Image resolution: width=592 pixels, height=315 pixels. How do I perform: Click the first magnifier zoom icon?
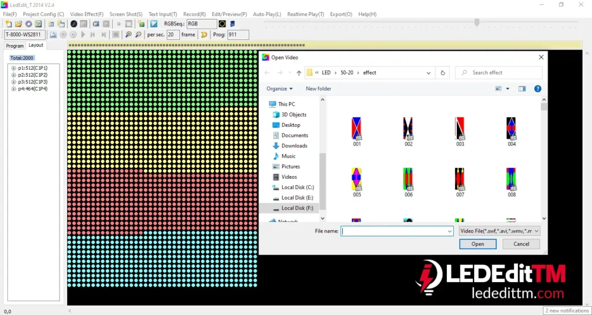[128, 35]
